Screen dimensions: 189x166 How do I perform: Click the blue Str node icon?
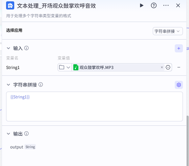tap(10, 5)
